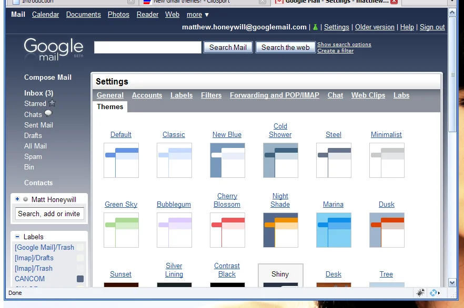Click the chat bubble icon next to Chats
The height and width of the screenshot is (308, 464).
48,113
